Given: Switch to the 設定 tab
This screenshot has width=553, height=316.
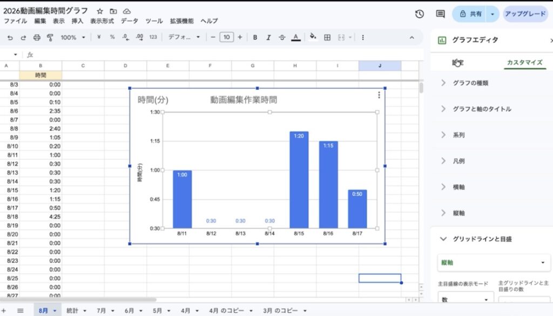Looking at the screenshot, I should 458,63.
